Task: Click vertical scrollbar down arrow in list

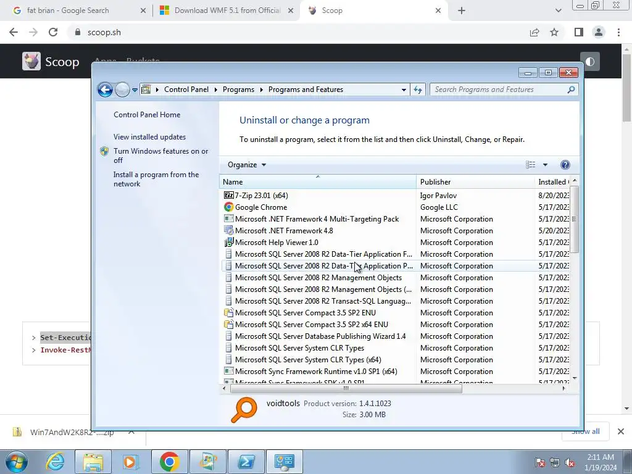Action: click(575, 378)
